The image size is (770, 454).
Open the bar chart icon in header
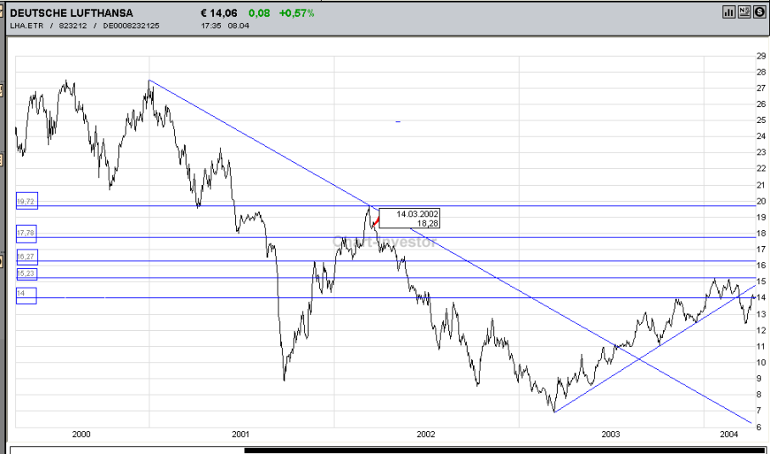(x=728, y=12)
